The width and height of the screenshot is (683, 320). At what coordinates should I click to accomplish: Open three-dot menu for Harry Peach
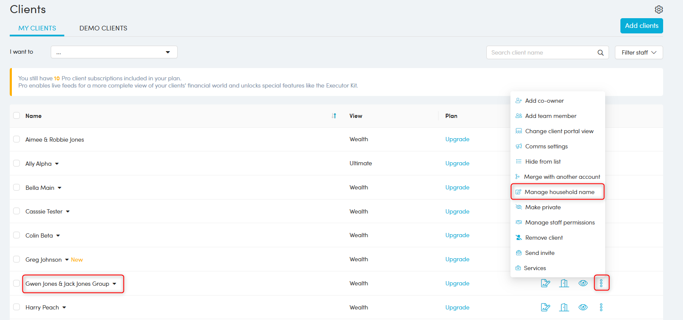click(601, 307)
